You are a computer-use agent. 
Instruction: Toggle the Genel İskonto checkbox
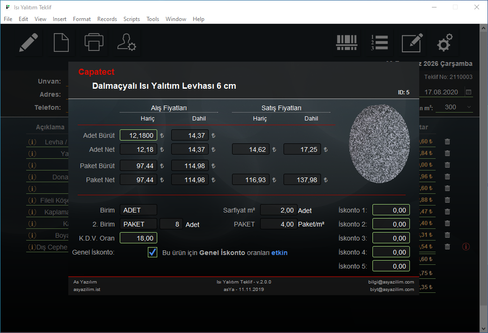pos(153,252)
